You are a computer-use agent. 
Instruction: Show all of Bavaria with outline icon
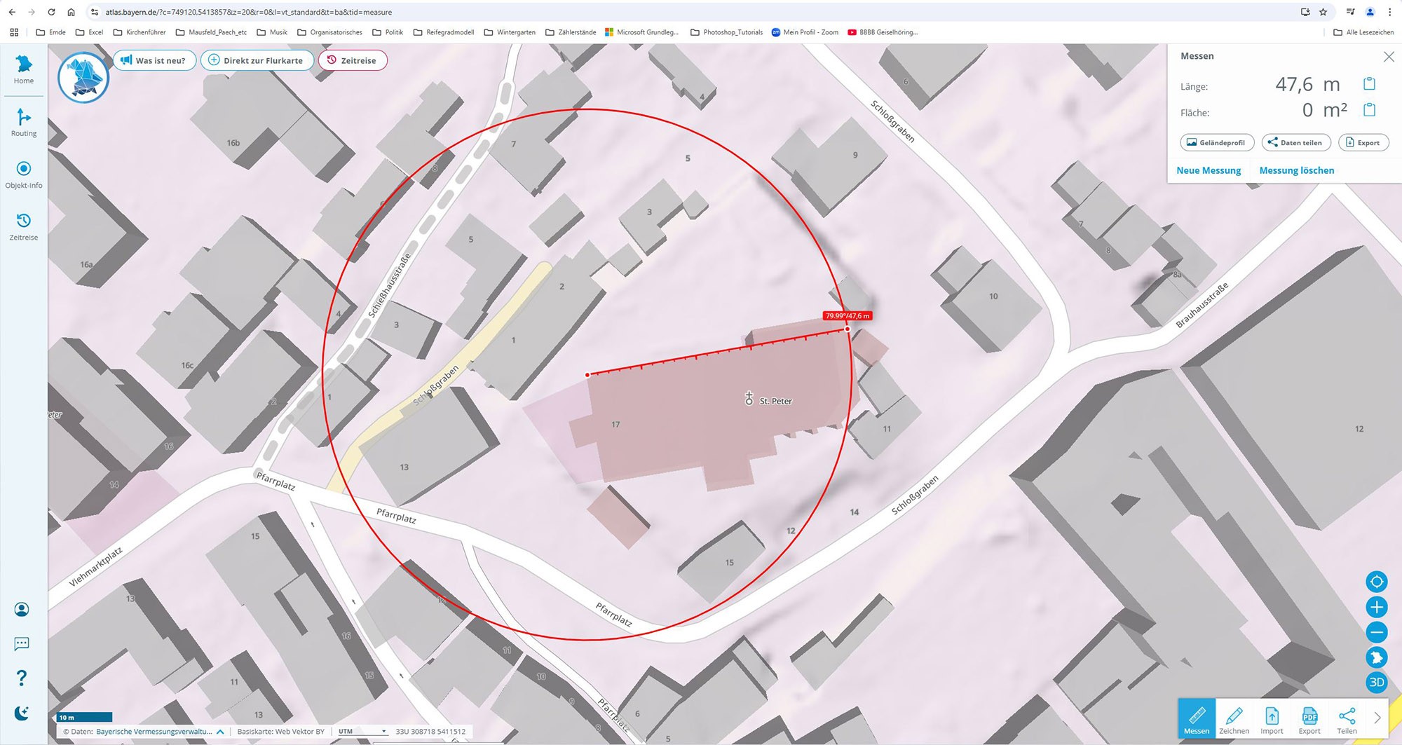(1377, 657)
